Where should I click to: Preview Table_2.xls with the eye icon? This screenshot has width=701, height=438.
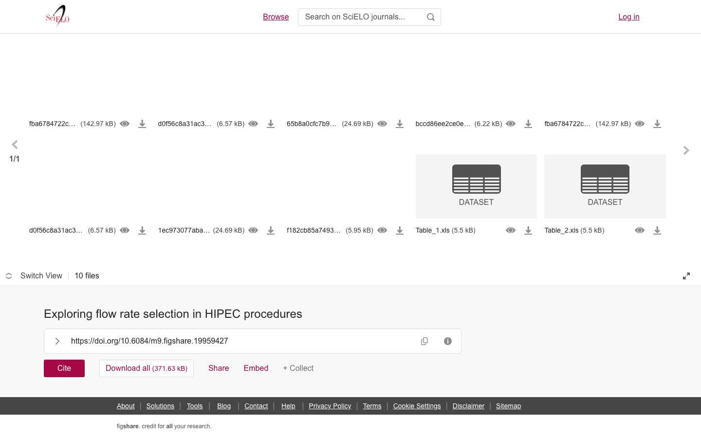[640, 230]
